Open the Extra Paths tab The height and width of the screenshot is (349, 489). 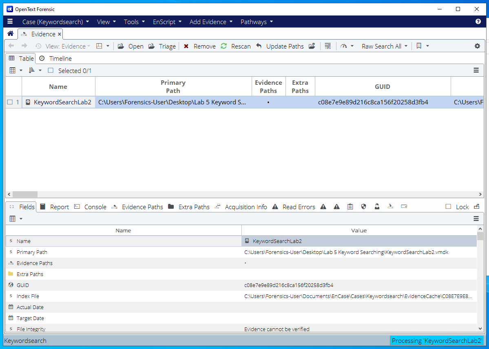tap(189, 207)
